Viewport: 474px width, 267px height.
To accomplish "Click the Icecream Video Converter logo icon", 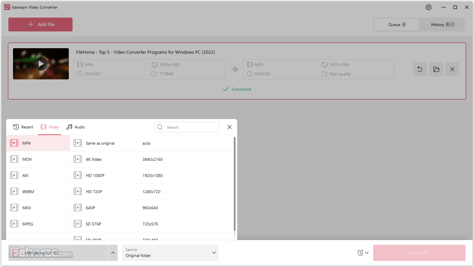I will coord(7,7).
